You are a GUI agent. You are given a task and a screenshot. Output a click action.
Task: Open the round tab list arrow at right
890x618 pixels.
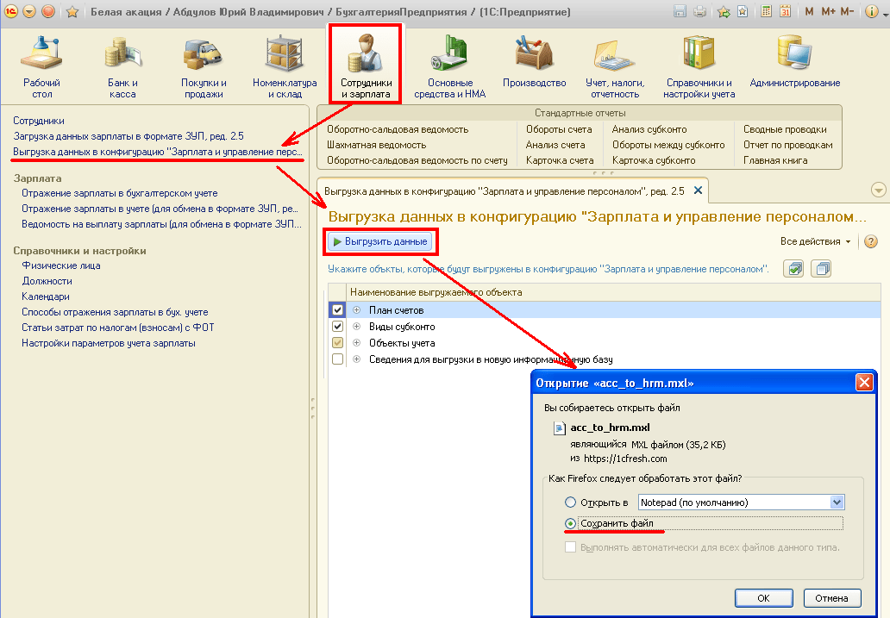(x=878, y=190)
